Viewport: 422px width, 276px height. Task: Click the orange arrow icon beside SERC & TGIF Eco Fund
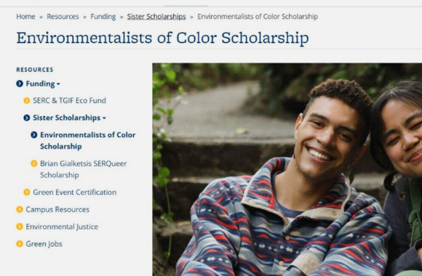click(27, 100)
